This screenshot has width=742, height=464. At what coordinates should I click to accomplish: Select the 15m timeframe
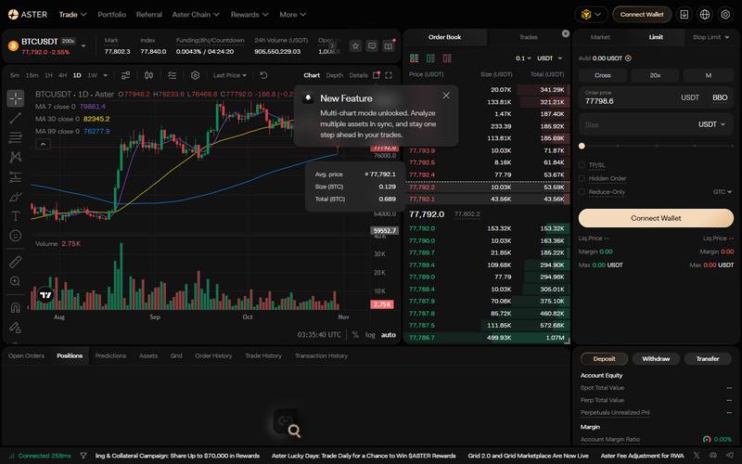click(32, 75)
